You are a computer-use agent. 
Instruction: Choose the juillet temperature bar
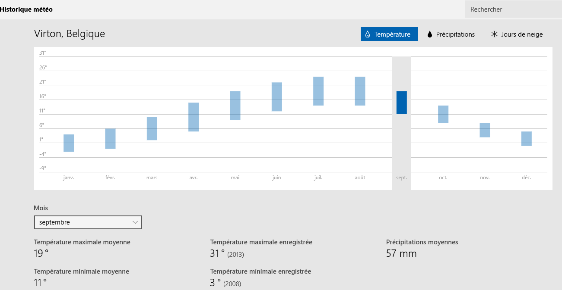click(318, 91)
